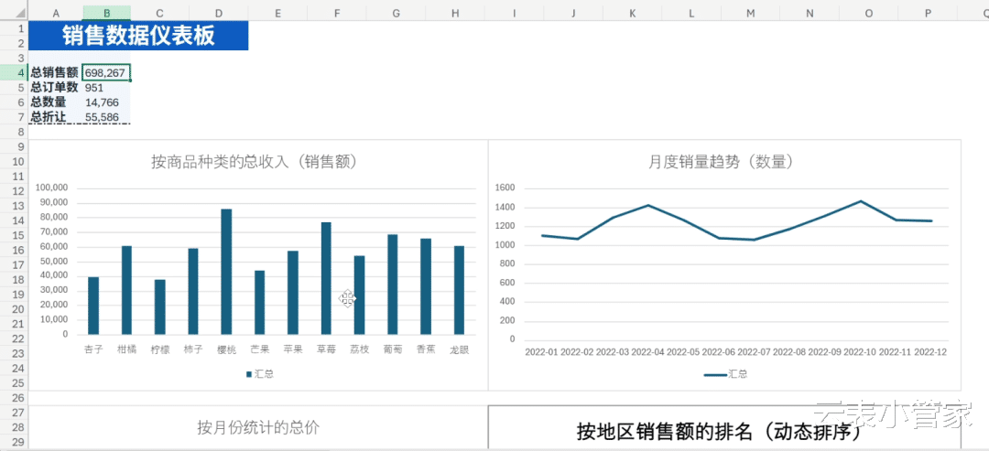The image size is (989, 451).
Task: Select row 8 header
Action: 14,132
